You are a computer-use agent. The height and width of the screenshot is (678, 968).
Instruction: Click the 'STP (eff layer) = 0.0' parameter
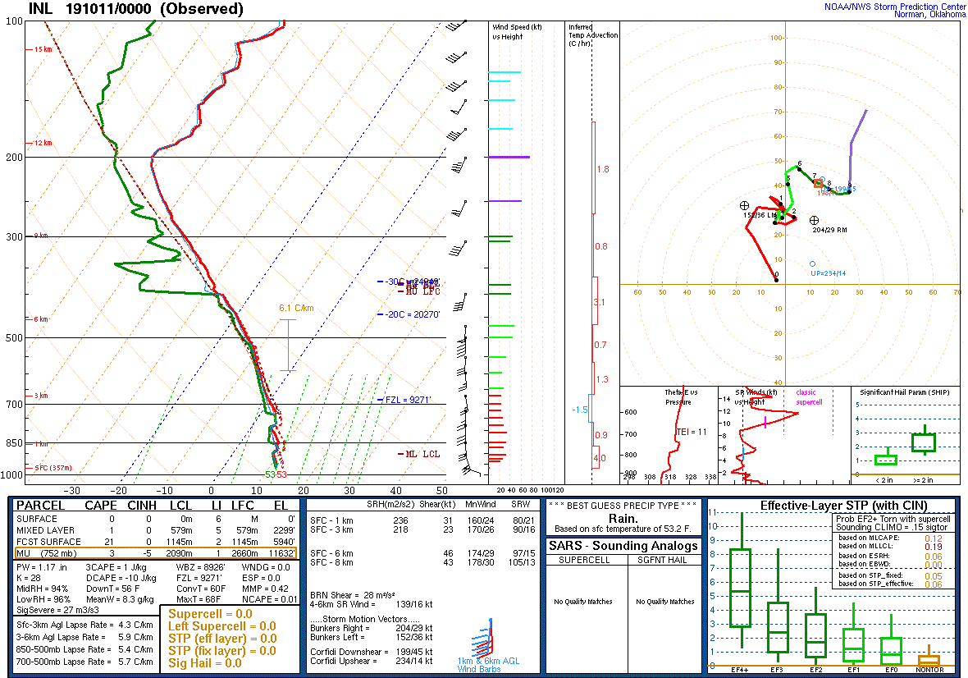[x=221, y=639]
